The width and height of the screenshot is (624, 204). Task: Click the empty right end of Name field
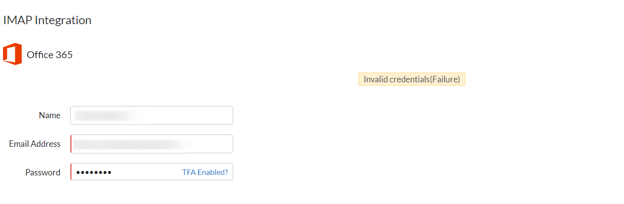click(190, 115)
